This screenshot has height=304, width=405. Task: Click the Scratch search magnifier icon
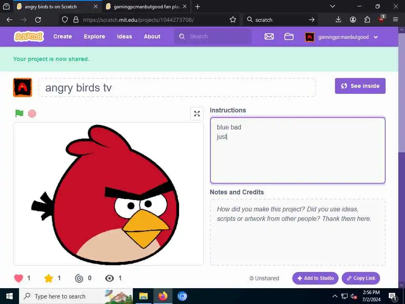pyautogui.click(x=182, y=36)
